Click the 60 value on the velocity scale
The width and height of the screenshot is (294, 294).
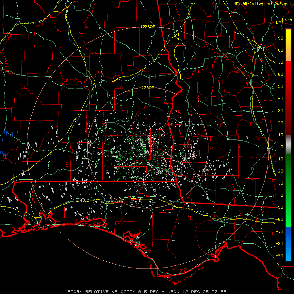point(281,74)
